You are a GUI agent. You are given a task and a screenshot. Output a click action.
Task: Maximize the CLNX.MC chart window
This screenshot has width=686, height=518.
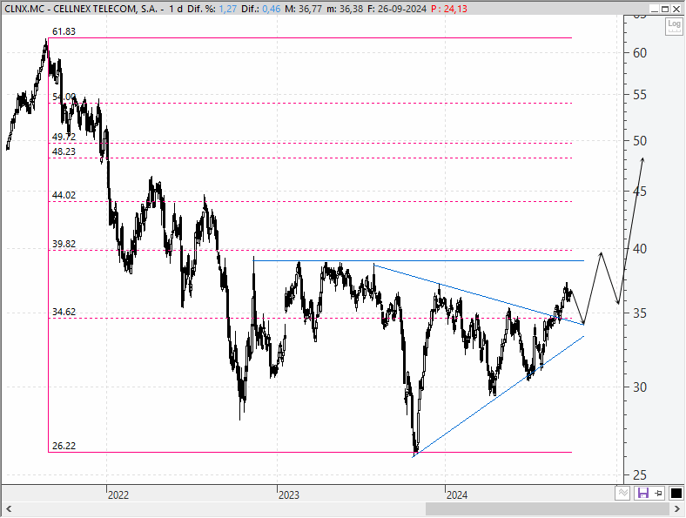tap(665, 9)
